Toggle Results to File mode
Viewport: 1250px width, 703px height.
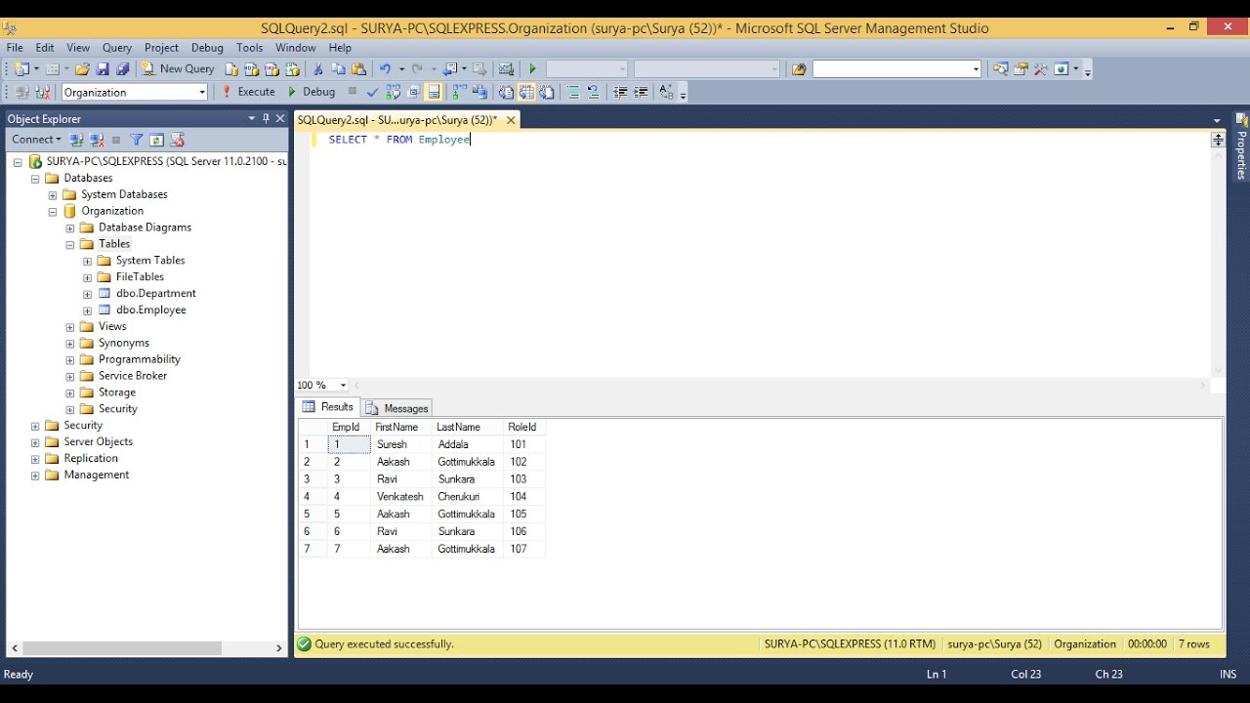click(x=547, y=92)
